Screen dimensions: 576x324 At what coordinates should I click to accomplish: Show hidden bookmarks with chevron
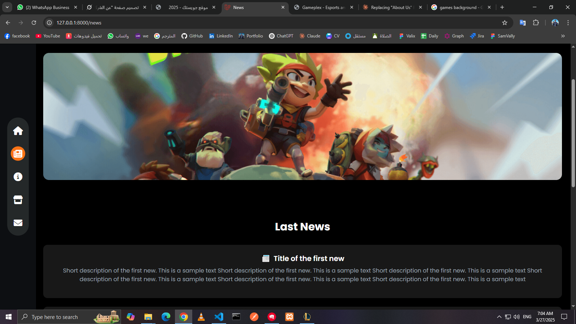click(563, 36)
